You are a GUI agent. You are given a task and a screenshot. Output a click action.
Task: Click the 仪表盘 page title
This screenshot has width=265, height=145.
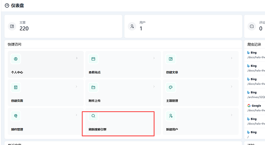[17, 6]
